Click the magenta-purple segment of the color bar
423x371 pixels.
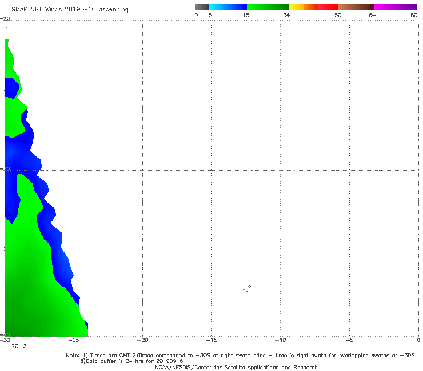(x=396, y=7)
